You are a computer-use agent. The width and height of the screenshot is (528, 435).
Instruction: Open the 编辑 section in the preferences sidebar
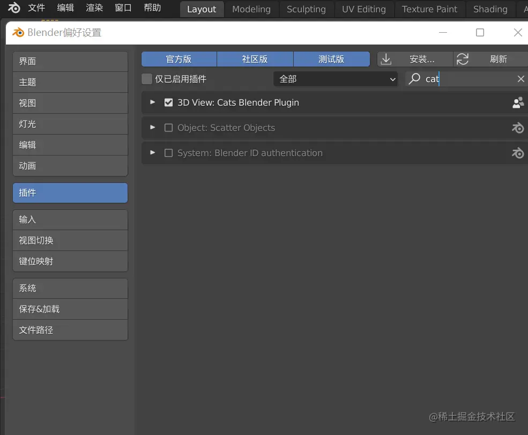[70, 145]
